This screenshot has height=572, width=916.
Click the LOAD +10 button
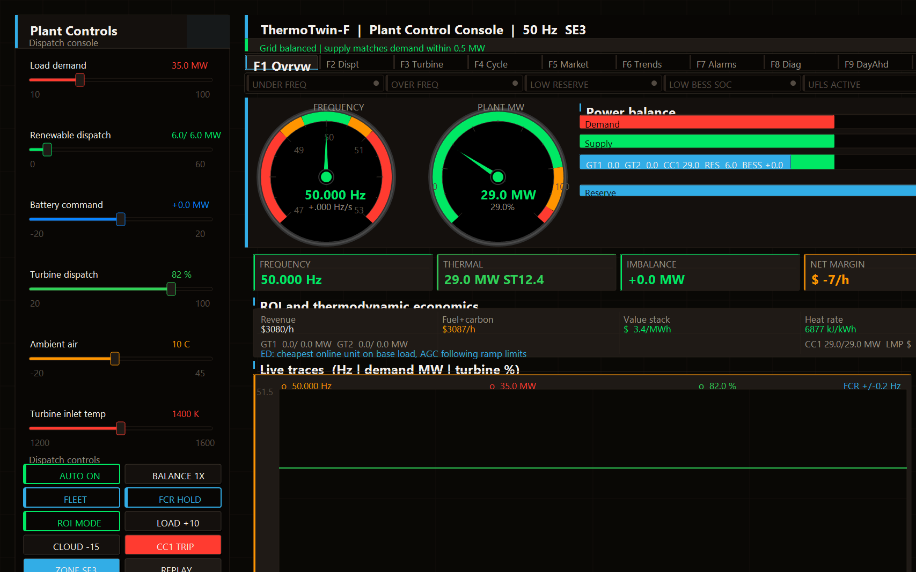point(173,522)
